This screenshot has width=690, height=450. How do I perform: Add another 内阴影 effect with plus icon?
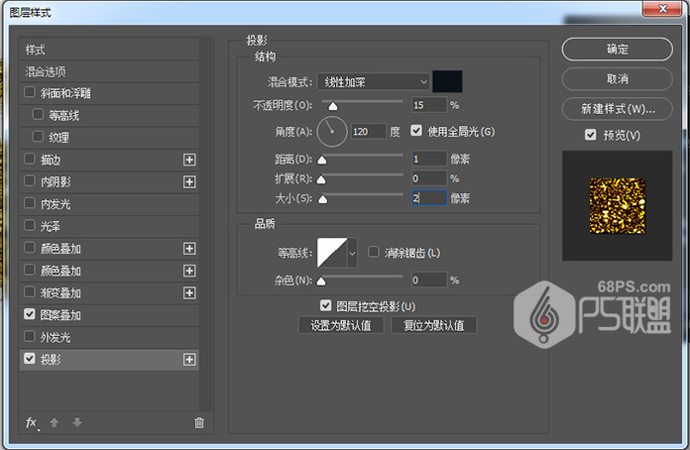189,181
